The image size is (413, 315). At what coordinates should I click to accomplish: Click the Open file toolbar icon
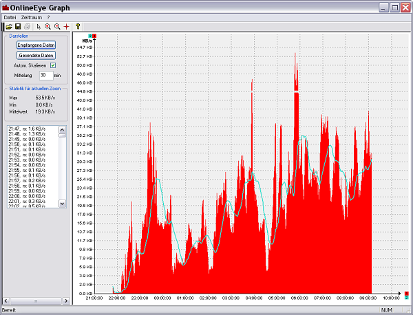tap(9, 25)
